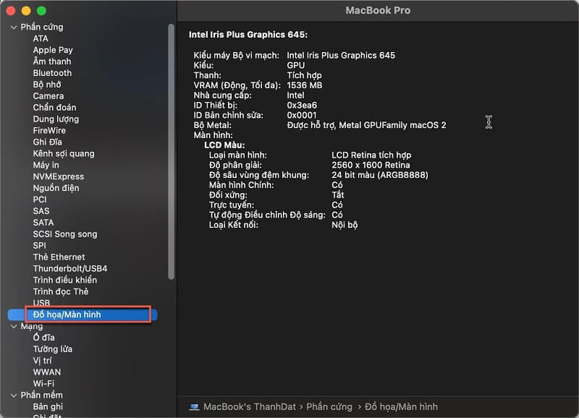Select SATA in the sidebar

click(x=43, y=223)
